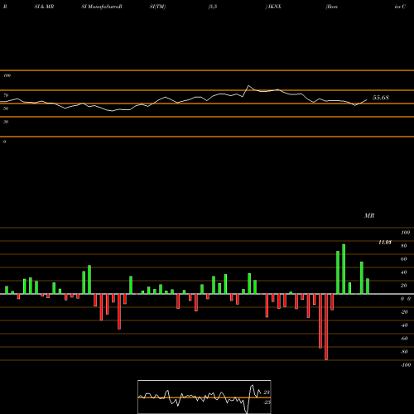Screen dimensions: 414x414
Task: Click the -40 label on MR axis
Action: point(404,325)
